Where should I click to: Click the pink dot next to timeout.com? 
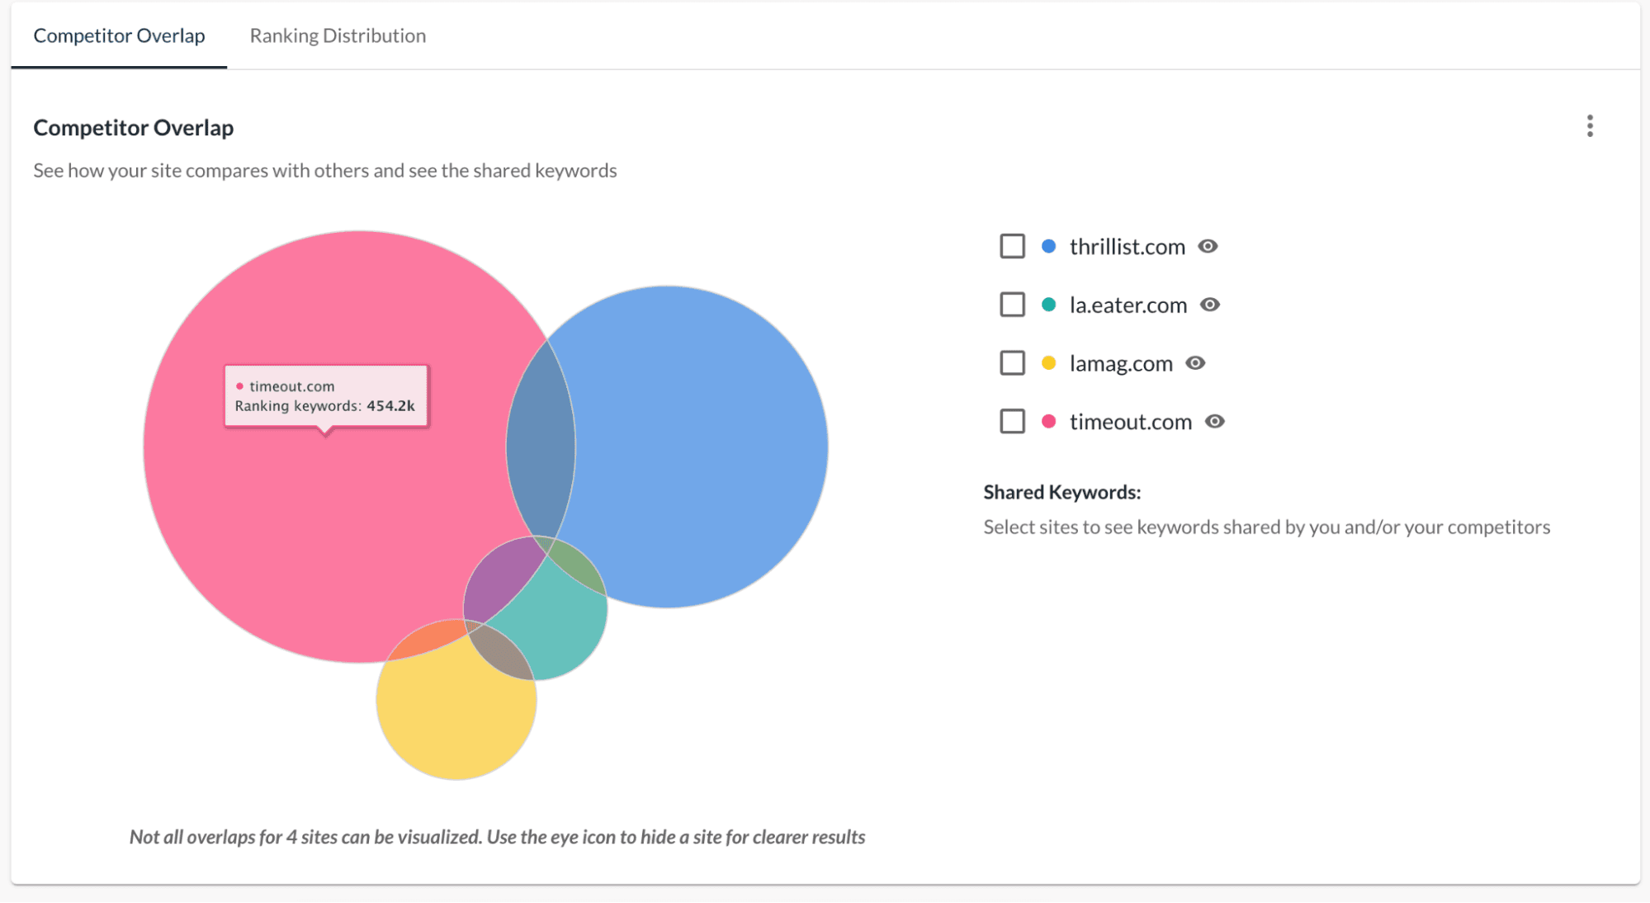click(x=1047, y=421)
